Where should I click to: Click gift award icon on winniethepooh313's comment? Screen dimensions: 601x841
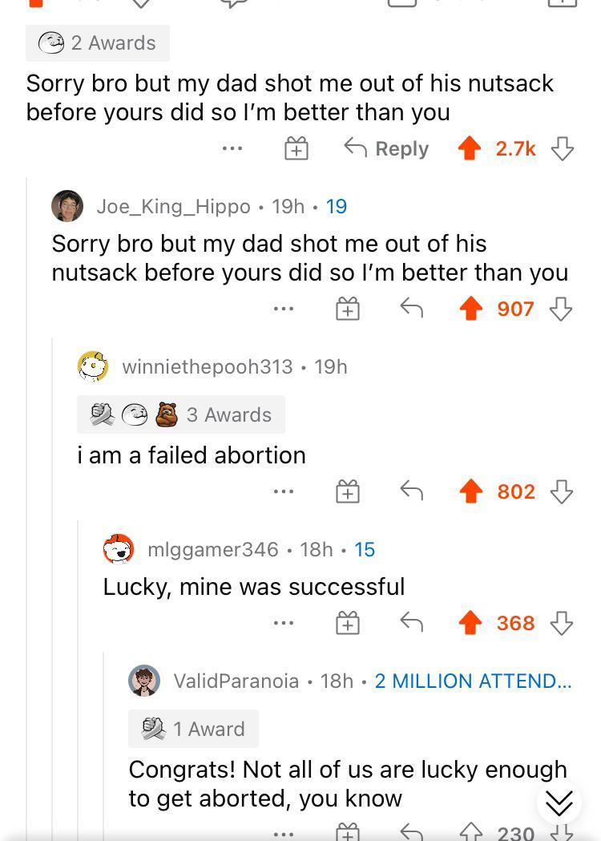347,491
